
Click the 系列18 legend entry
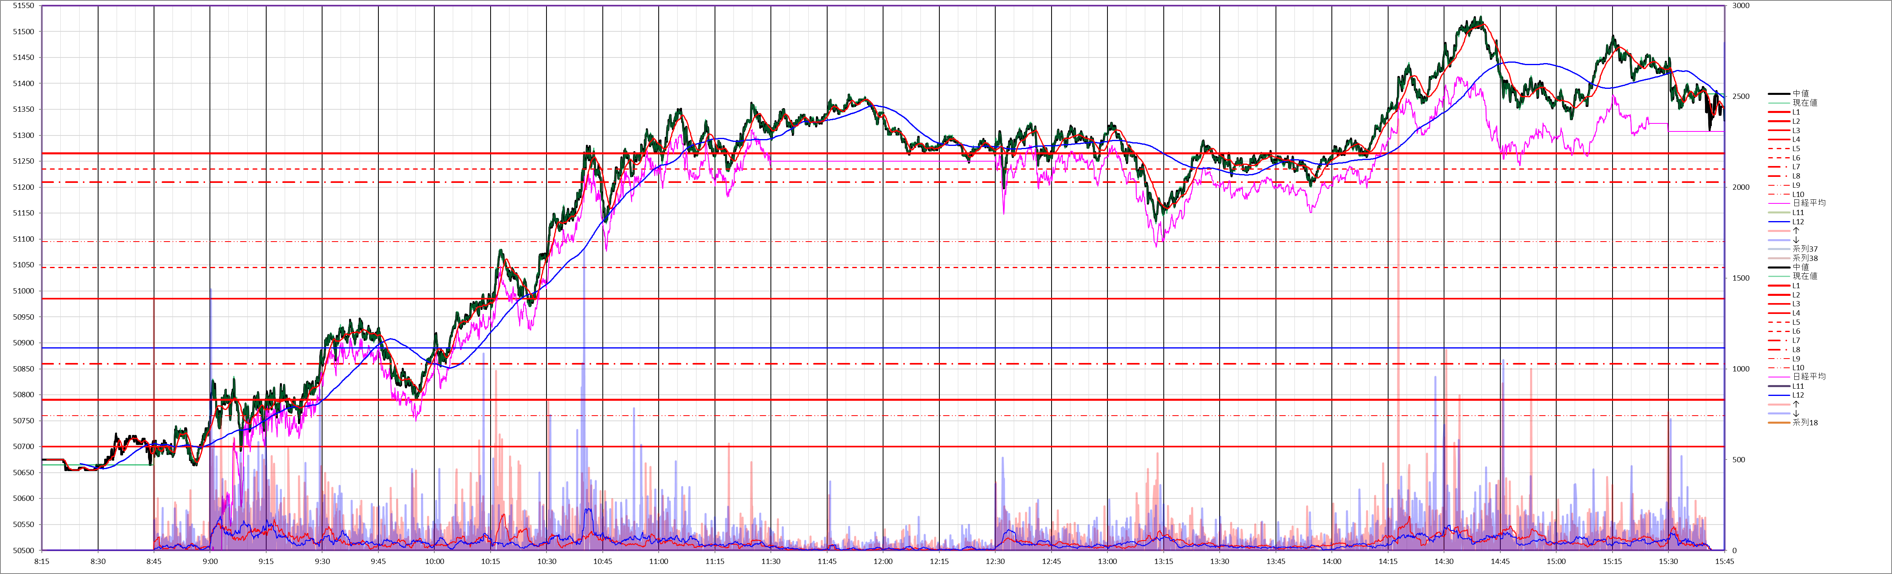[x=1805, y=423]
